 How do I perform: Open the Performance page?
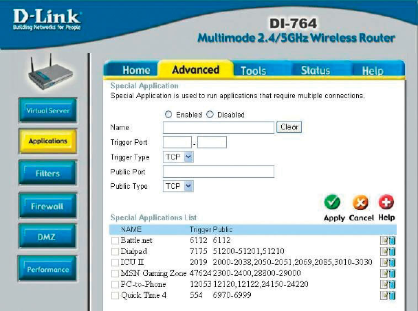[47, 269]
